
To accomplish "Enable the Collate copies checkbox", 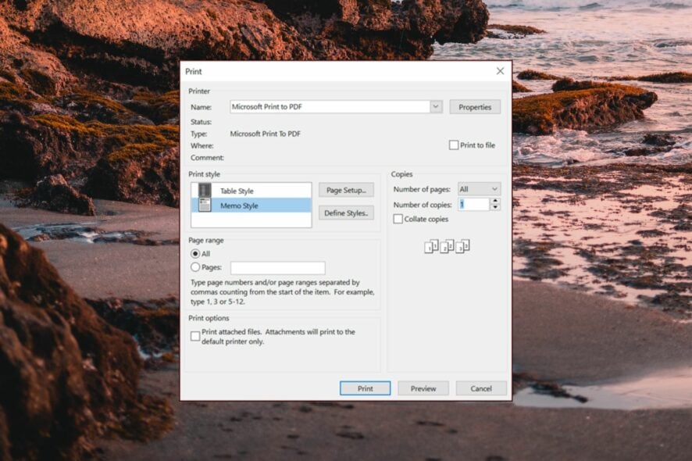I will [398, 219].
